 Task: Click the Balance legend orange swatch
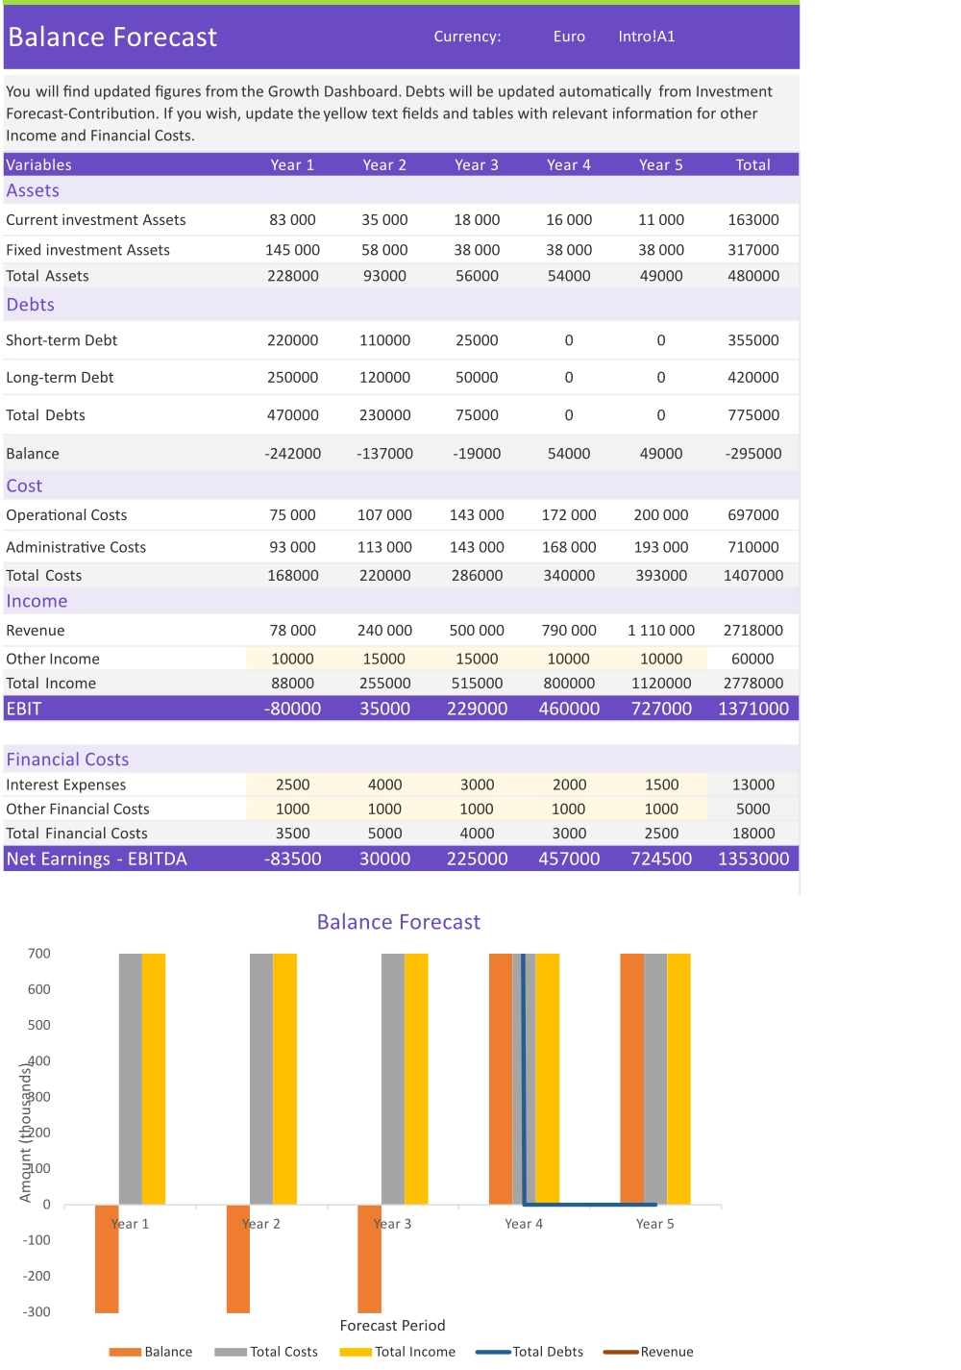tap(125, 1352)
